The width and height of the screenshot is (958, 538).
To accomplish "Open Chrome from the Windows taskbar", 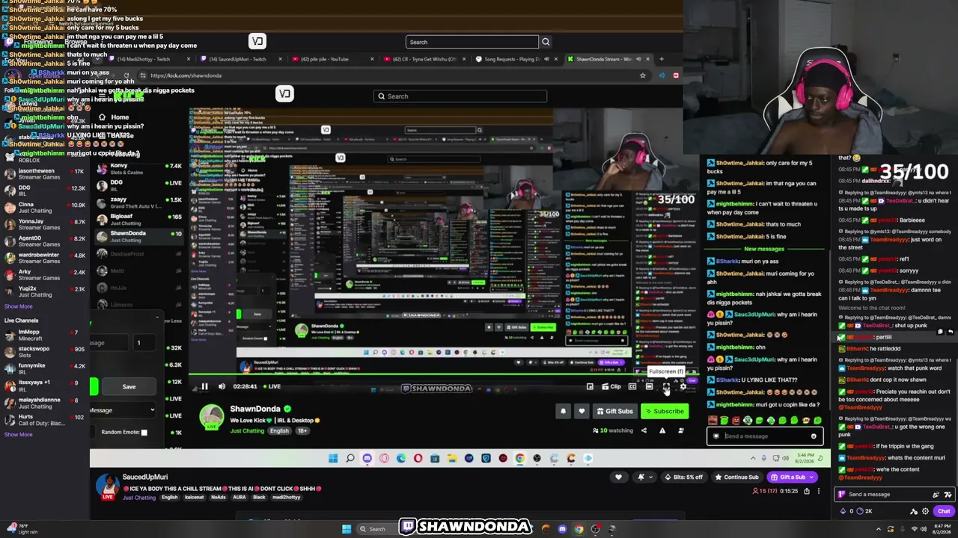I will (579, 529).
